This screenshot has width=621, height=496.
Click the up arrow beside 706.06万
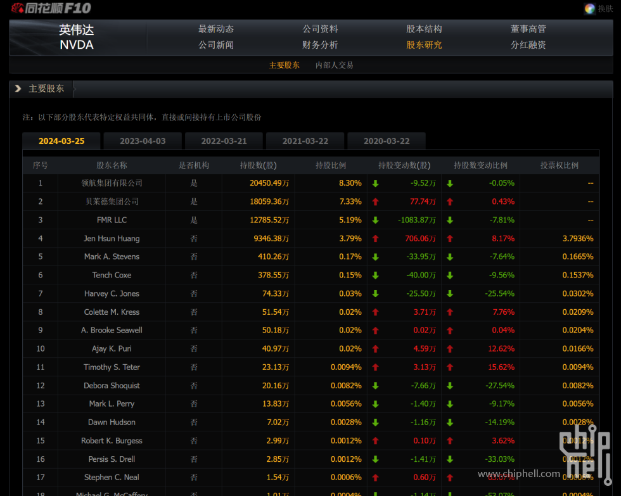[x=375, y=239]
